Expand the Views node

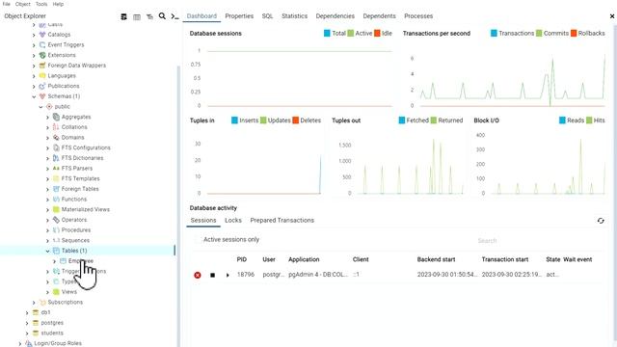[x=47, y=292]
